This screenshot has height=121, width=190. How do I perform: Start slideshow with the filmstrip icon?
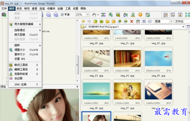(x=103, y=15)
